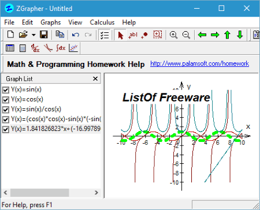Click the Redo arrow icon
Viewport: 260px width, 210px height.
88,35
